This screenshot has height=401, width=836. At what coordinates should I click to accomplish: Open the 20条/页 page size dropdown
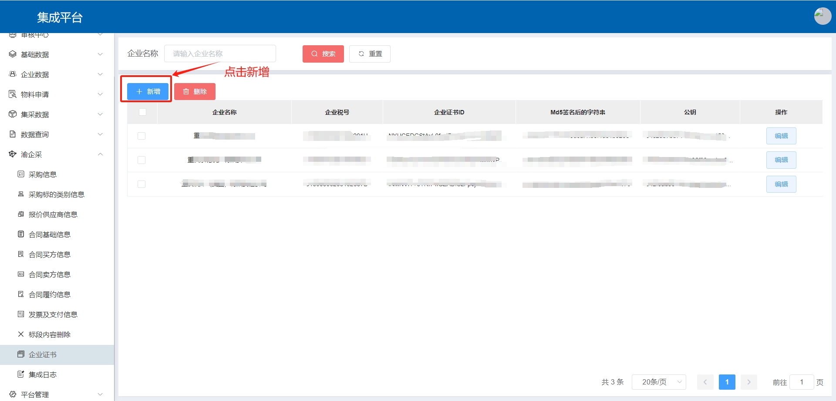click(x=658, y=382)
